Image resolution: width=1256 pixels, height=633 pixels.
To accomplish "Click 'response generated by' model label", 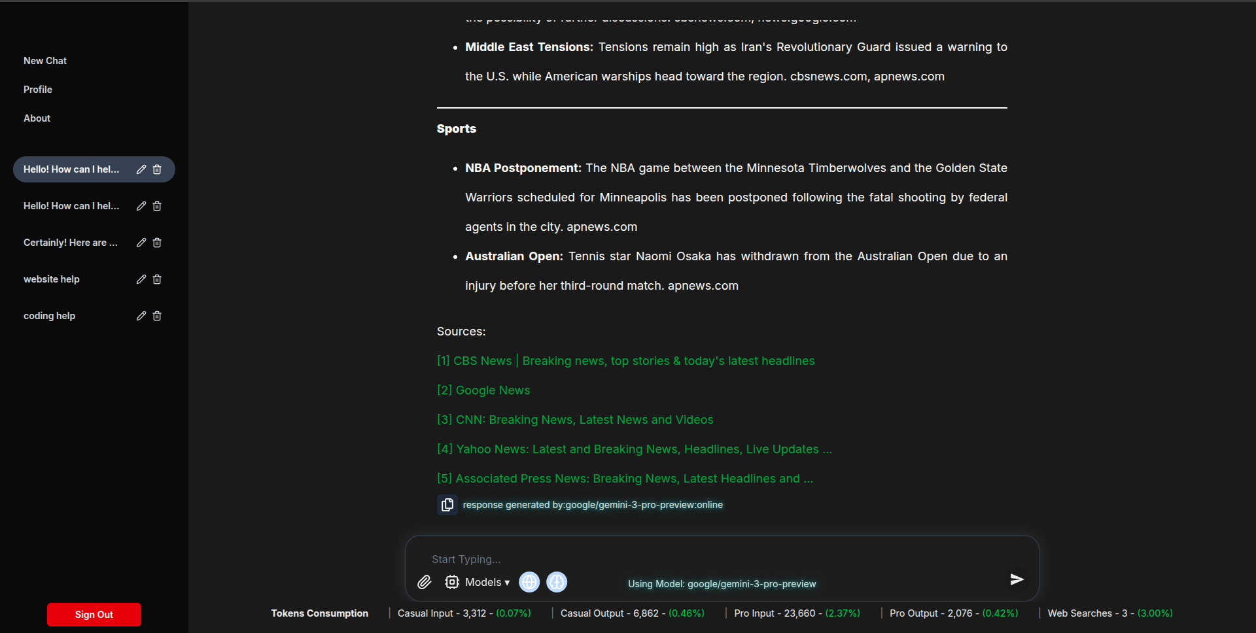I will (x=593, y=505).
